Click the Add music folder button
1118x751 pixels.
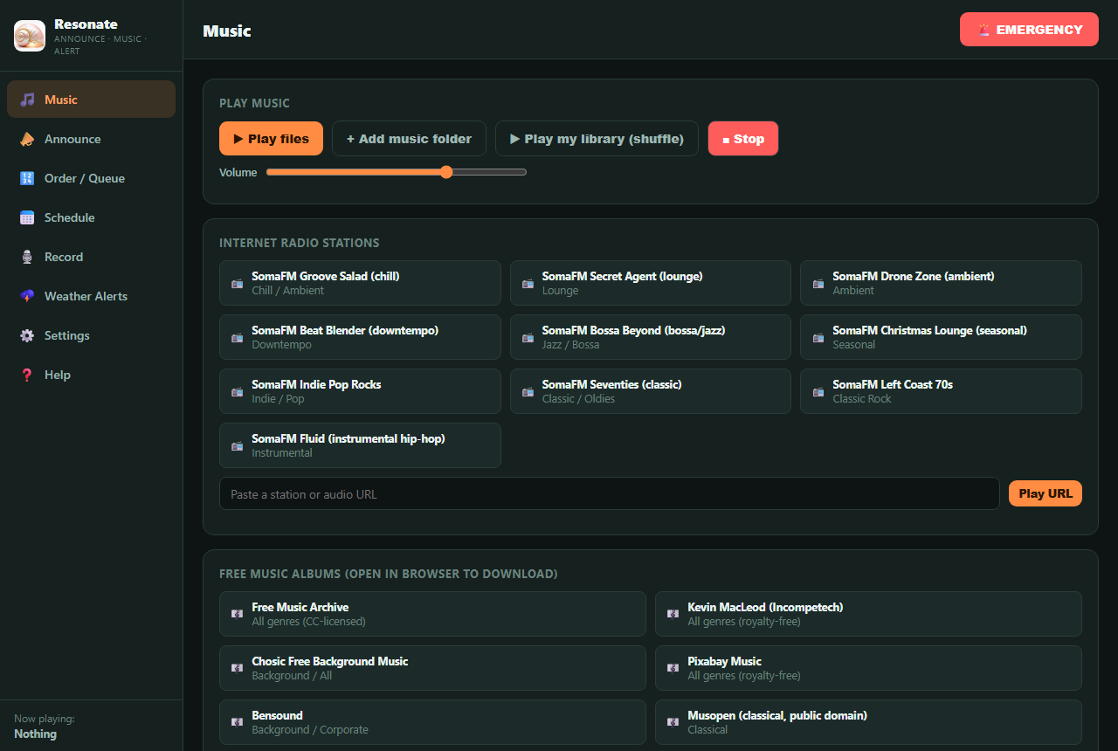[409, 139]
